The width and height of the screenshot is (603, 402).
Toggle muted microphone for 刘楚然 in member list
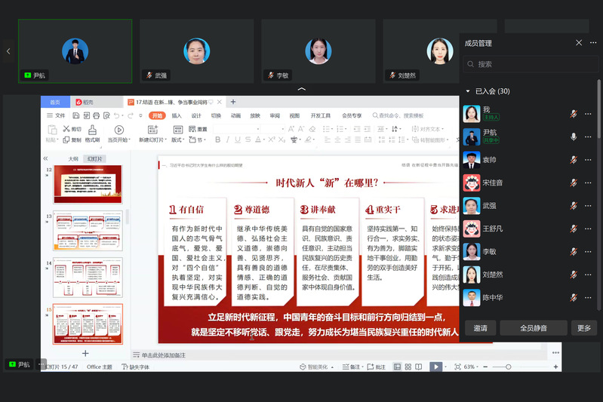point(574,275)
